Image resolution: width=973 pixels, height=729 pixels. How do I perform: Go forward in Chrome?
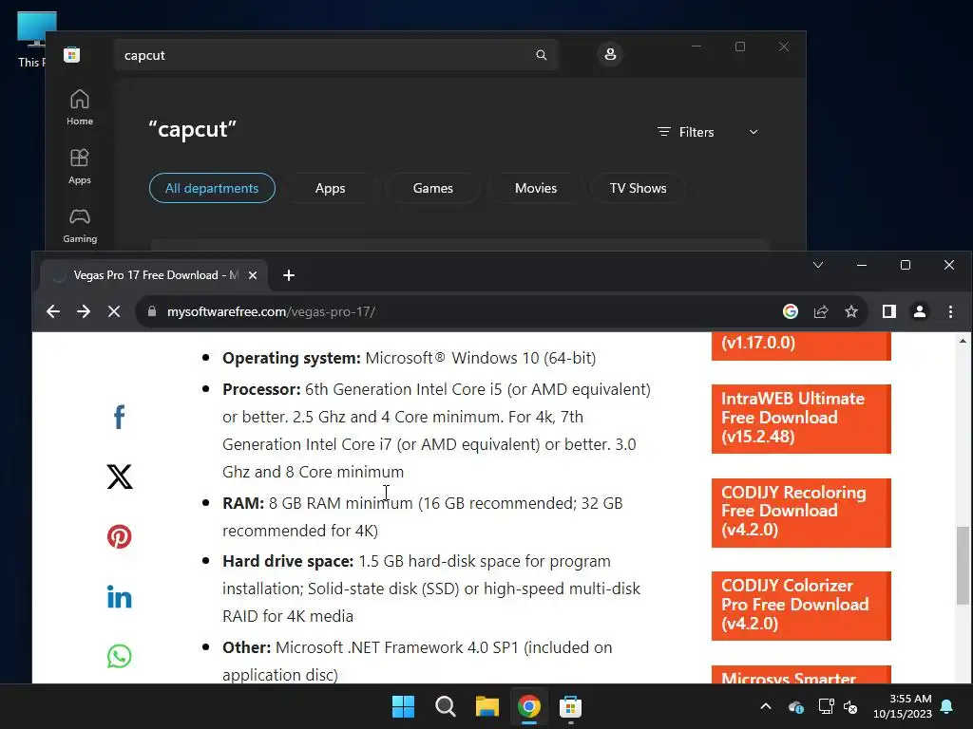coord(84,311)
